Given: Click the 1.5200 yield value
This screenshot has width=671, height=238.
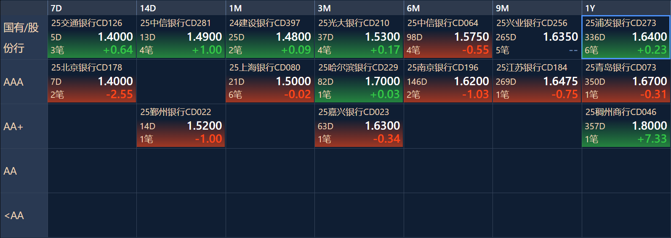Looking at the screenshot, I should (x=204, y=126).
